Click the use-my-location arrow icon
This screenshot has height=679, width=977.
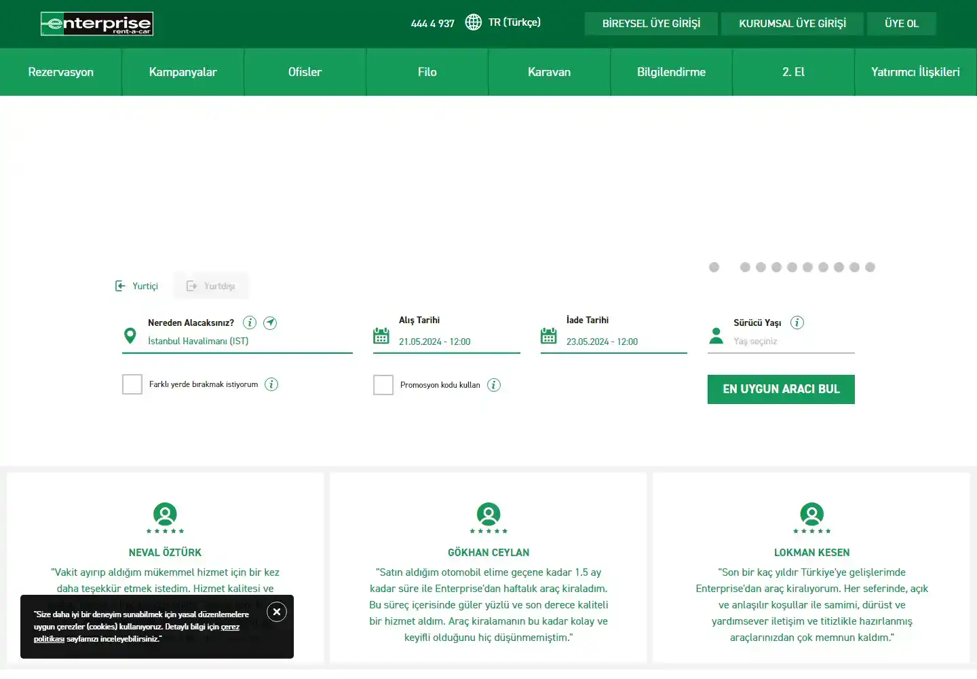tap(270, 323)
